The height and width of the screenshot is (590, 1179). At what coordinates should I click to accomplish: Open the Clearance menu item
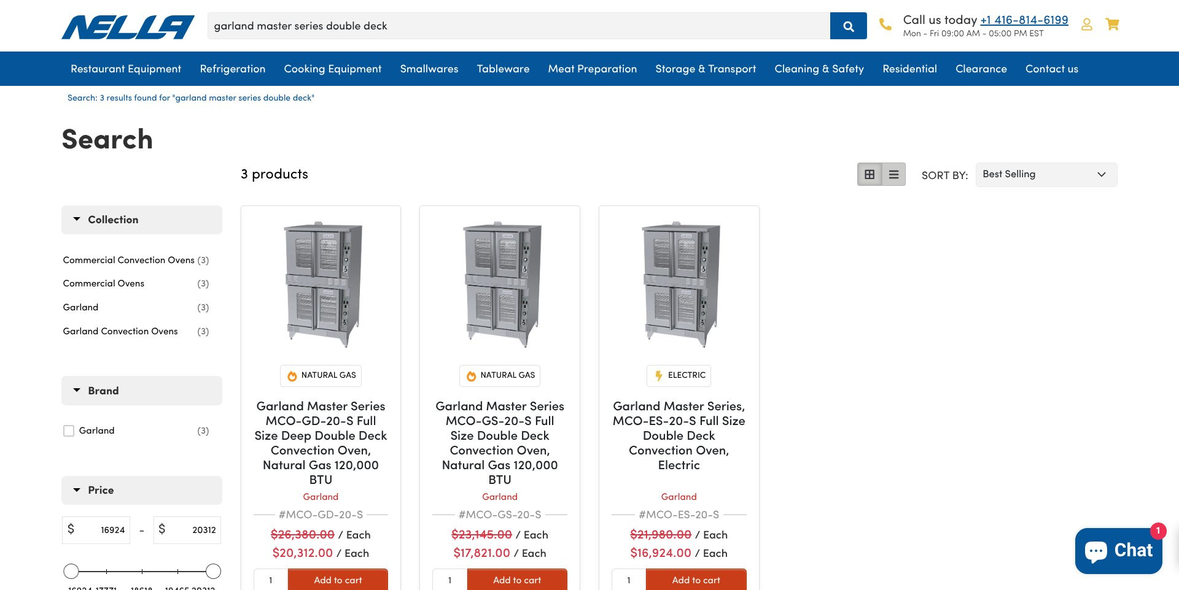[x=981, y=69]
